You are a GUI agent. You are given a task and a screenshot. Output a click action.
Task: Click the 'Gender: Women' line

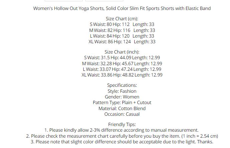122,97
